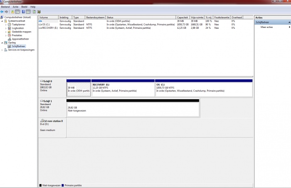Click the Back arrow in the toolbar
Screen dimensions: 291x188
pos(2,12)
